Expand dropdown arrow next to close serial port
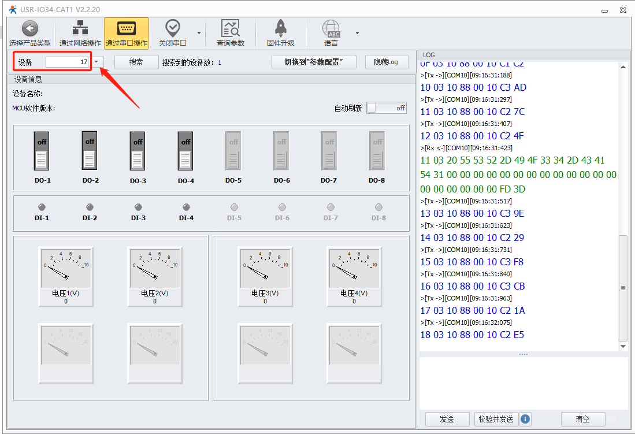The image size is (635, 434). (x=199, y=33)
